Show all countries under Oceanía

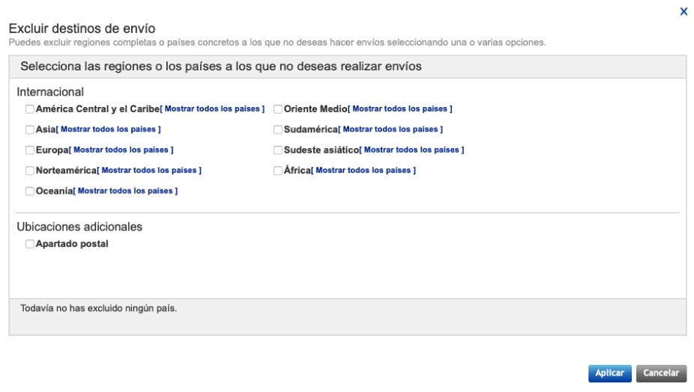[126, 191]
